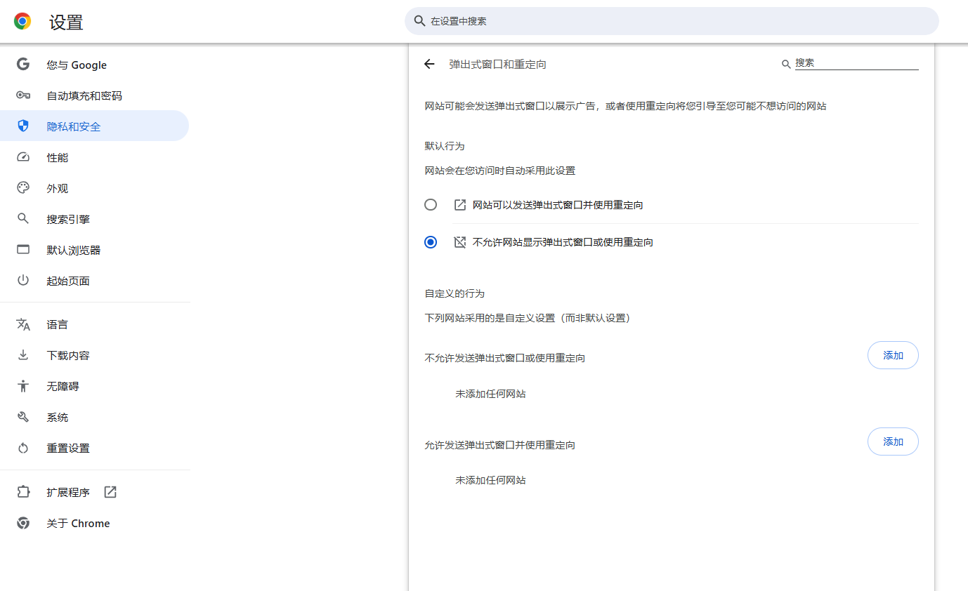The height and width of the screenshot is (591, 968).
Task: Click the 设置 page title
Action: click(66, 22)
